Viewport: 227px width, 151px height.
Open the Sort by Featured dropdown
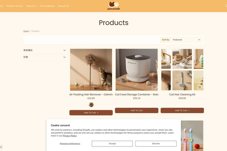click(187, 40)
